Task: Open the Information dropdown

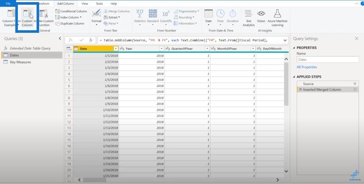Action: tap(185, 23)
